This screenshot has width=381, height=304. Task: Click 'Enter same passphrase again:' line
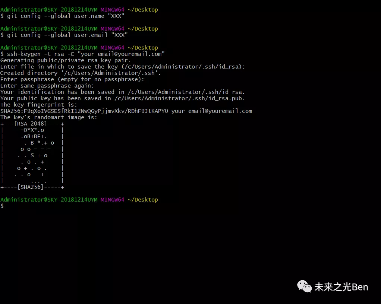(47, 86)
